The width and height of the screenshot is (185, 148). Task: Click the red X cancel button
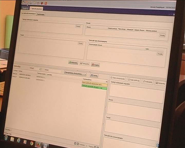[x=95, y=64]
